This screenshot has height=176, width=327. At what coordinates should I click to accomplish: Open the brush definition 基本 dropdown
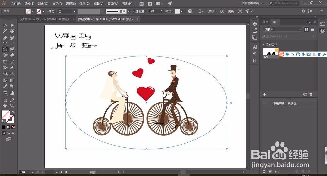(x=129, y=11)
